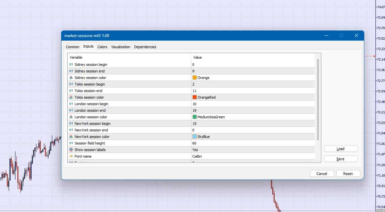The width and height of the screenshot is (385, 212).
Task: Click color icon beside Tokio session color
Action: pyautogui.click(x=71, y=97)
